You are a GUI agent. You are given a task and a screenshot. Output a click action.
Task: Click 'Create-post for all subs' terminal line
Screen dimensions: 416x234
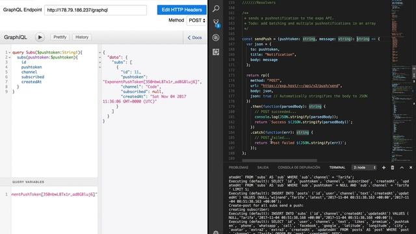tap(266, 205)
